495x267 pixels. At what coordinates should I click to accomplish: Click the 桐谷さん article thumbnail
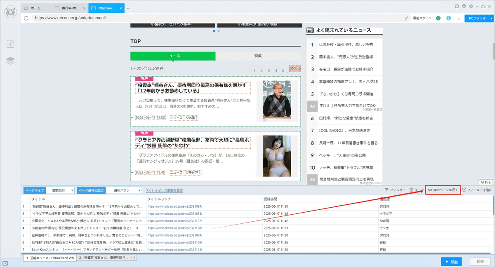click(277, 101)
